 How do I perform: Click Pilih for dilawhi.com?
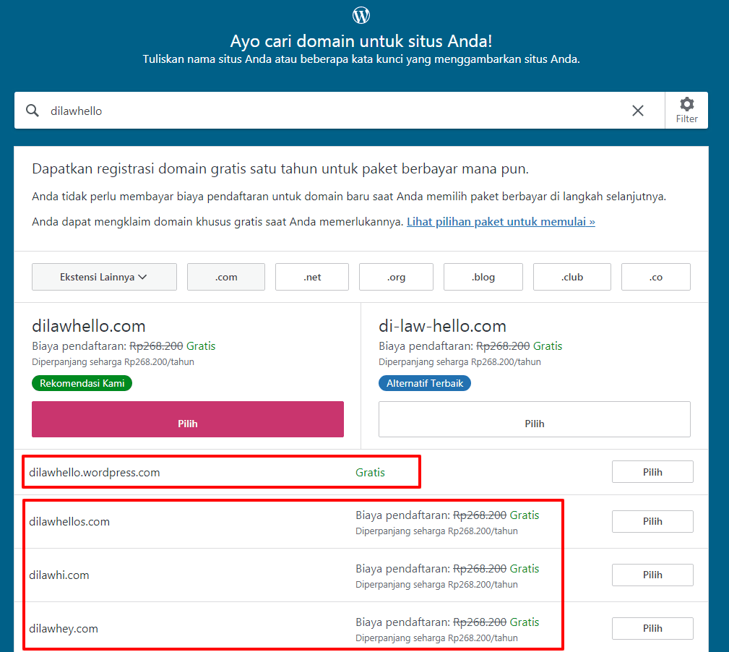(652, 575)
